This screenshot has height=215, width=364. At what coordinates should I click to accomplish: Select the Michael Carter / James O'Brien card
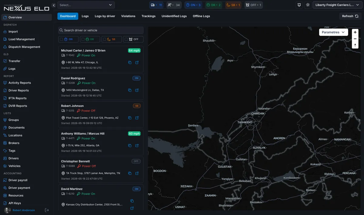(x=101, y=59)
